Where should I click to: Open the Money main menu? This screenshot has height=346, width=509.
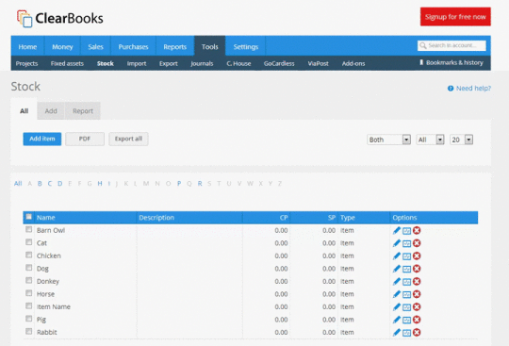pos(62,47)
